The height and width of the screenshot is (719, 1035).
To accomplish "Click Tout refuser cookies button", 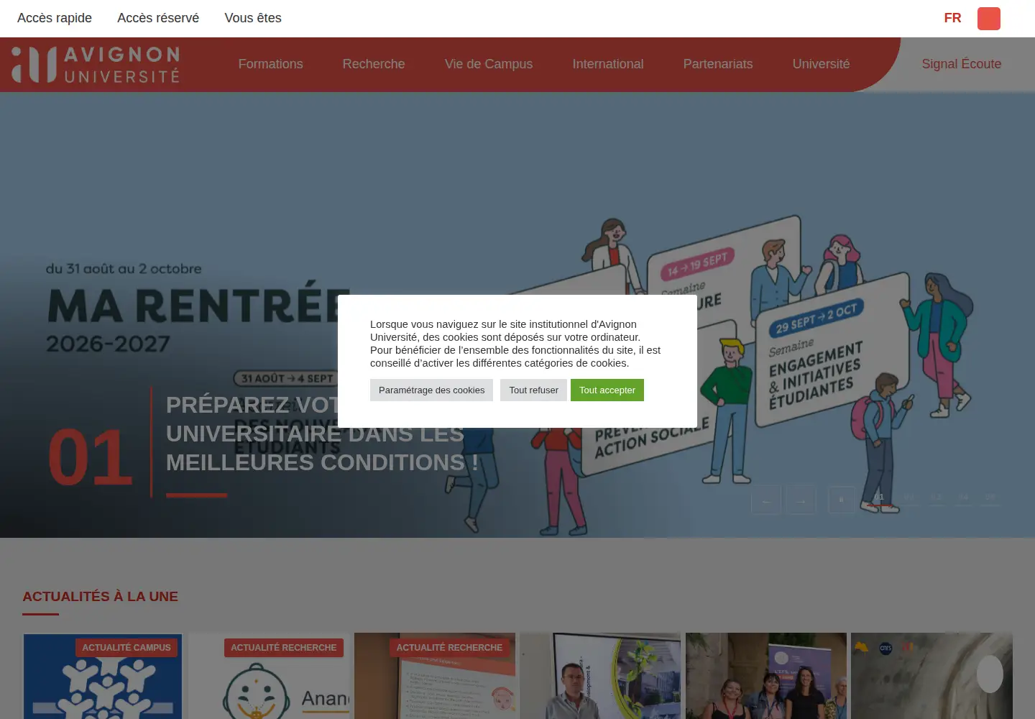I will click(x=533, y=390).
